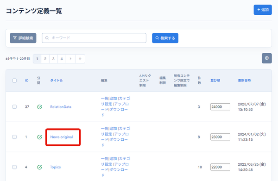Click the コンテンツ定義一覧 page heading
Viewport: 278px width, 181px height.
pyautogui.click(x=34, y=11)
